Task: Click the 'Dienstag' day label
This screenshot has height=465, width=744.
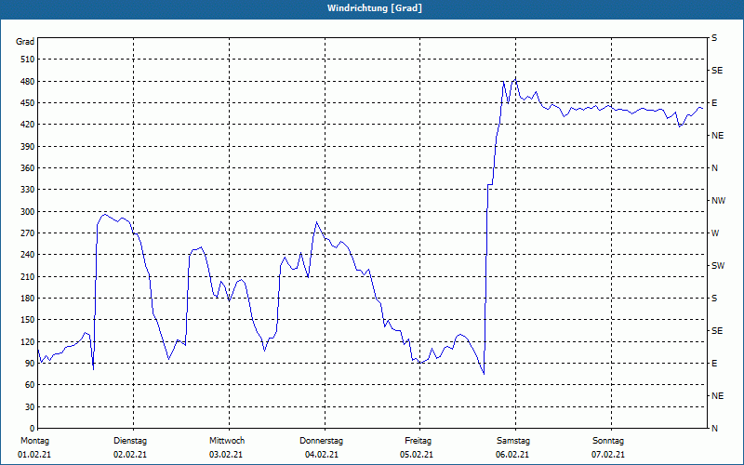Action: click(130, 441)
